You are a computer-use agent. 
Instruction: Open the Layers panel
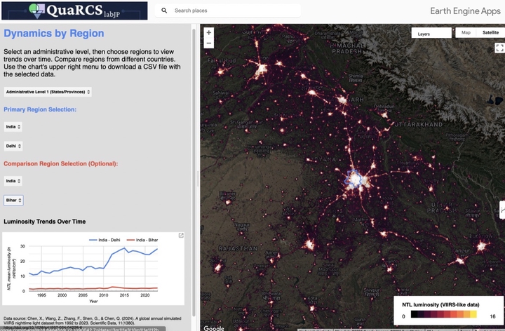click(431, 34)
